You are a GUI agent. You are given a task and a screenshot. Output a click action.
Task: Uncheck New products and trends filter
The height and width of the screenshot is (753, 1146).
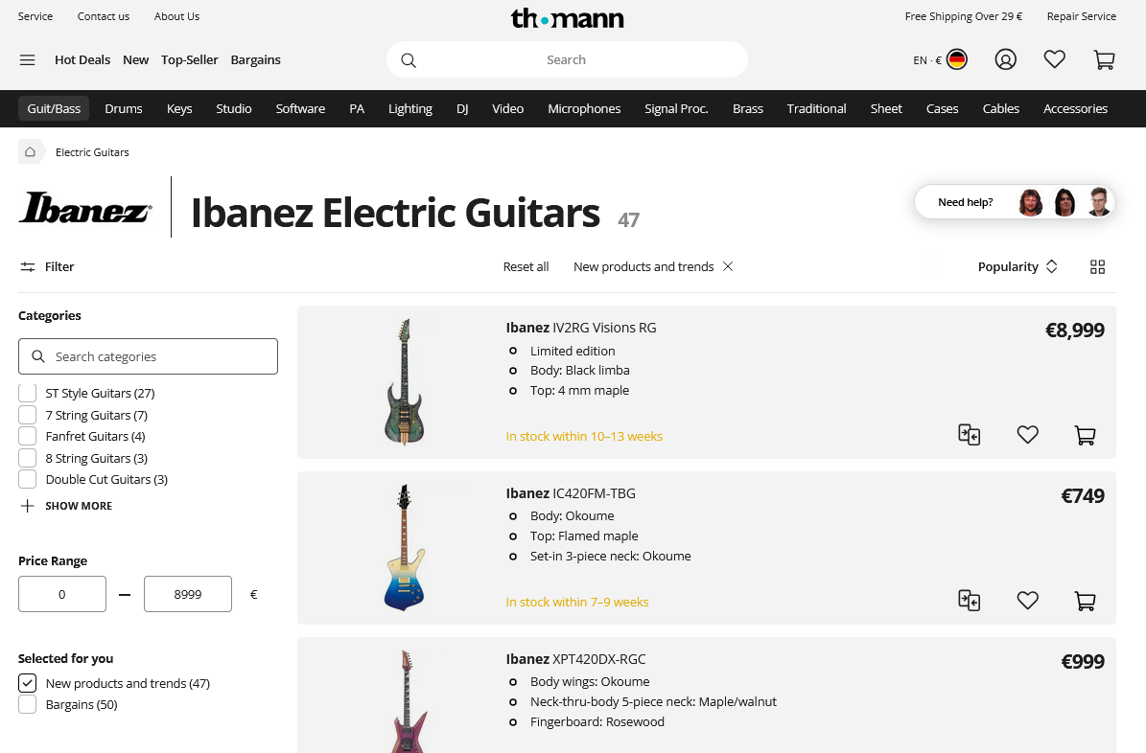point(28,683)
